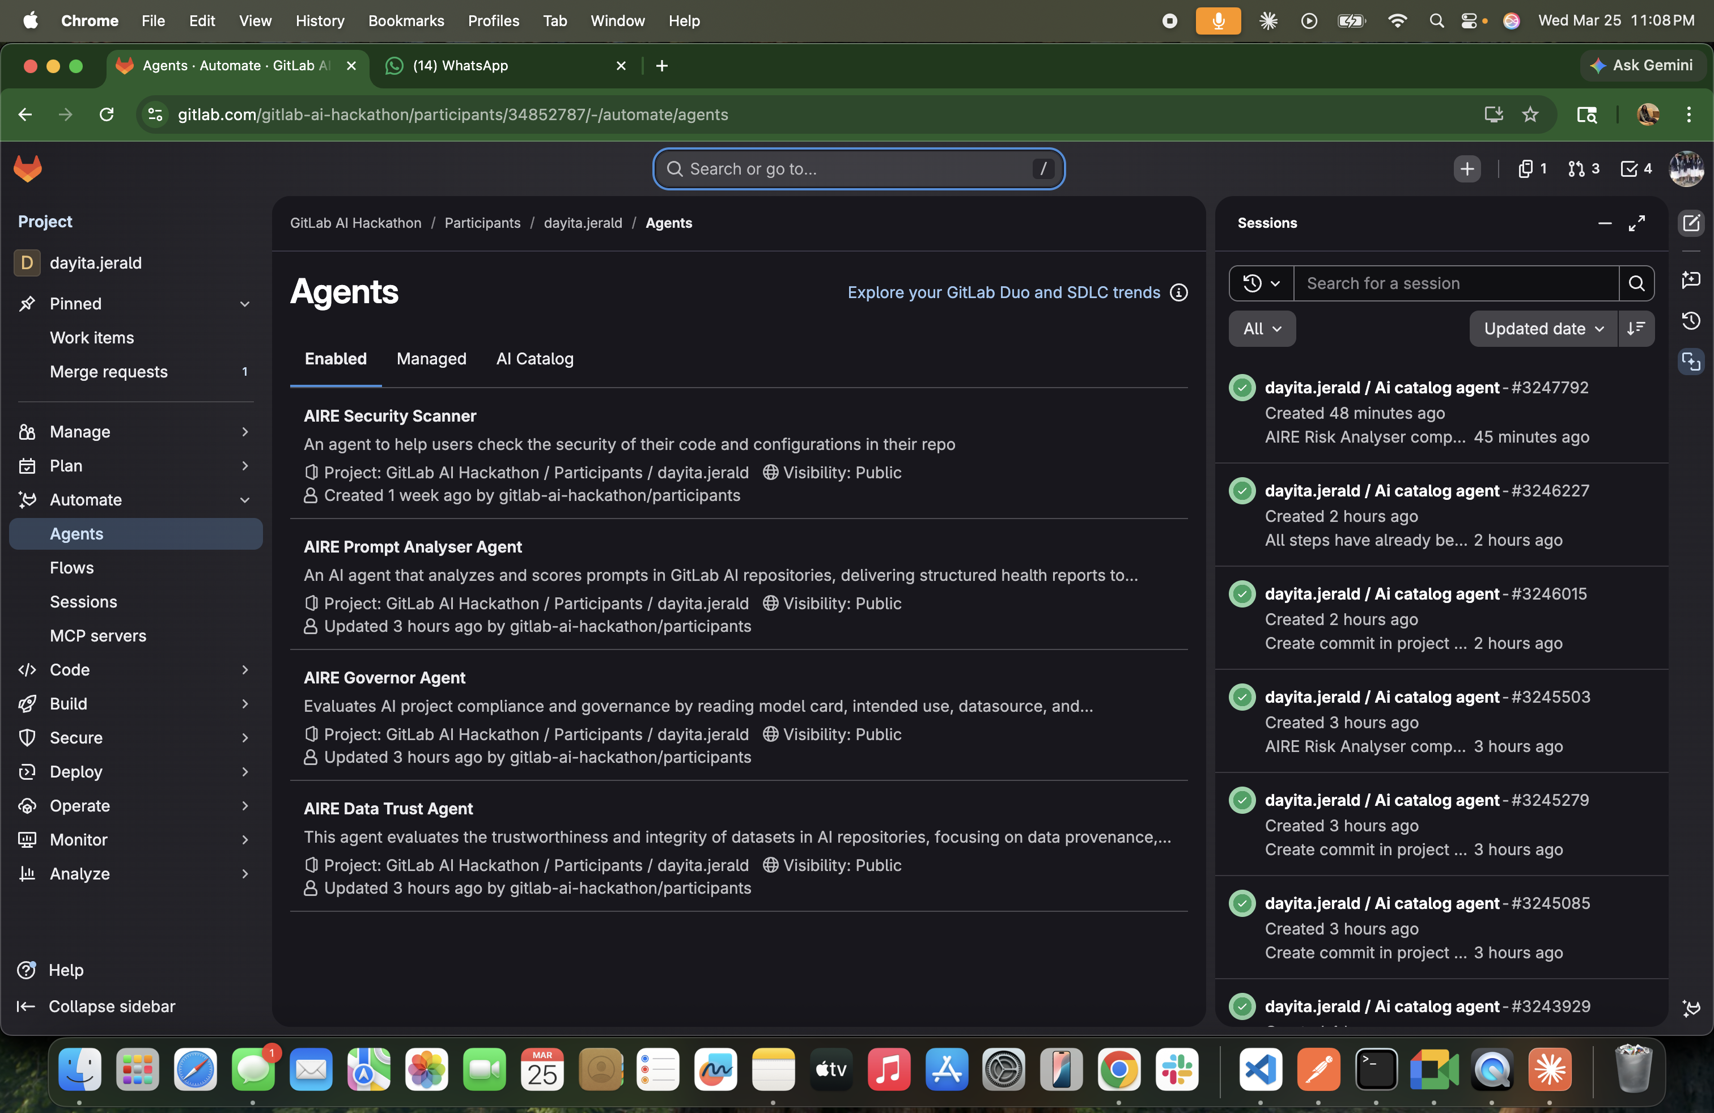Switch to the AI Catalog tab

(534, 359)
